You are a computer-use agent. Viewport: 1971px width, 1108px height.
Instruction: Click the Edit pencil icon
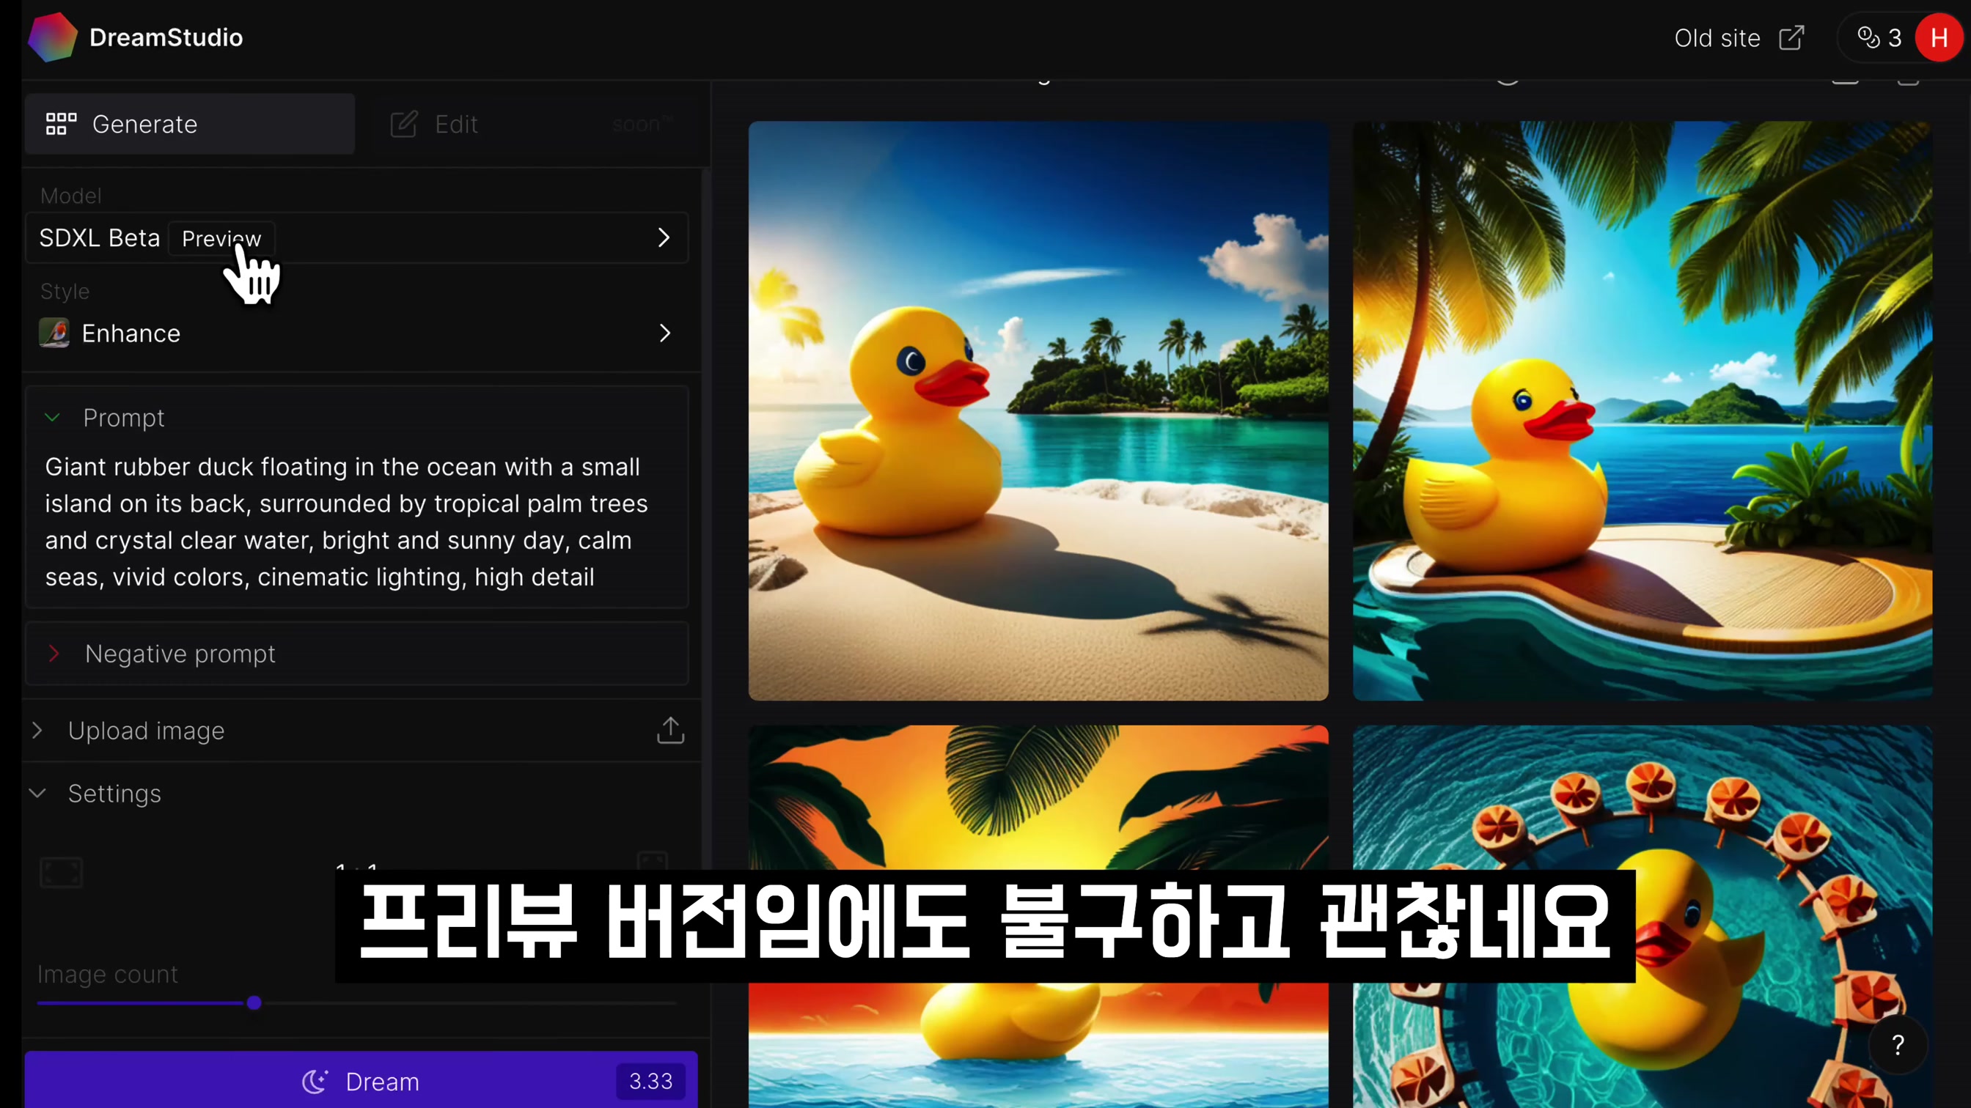coord(403,124)
